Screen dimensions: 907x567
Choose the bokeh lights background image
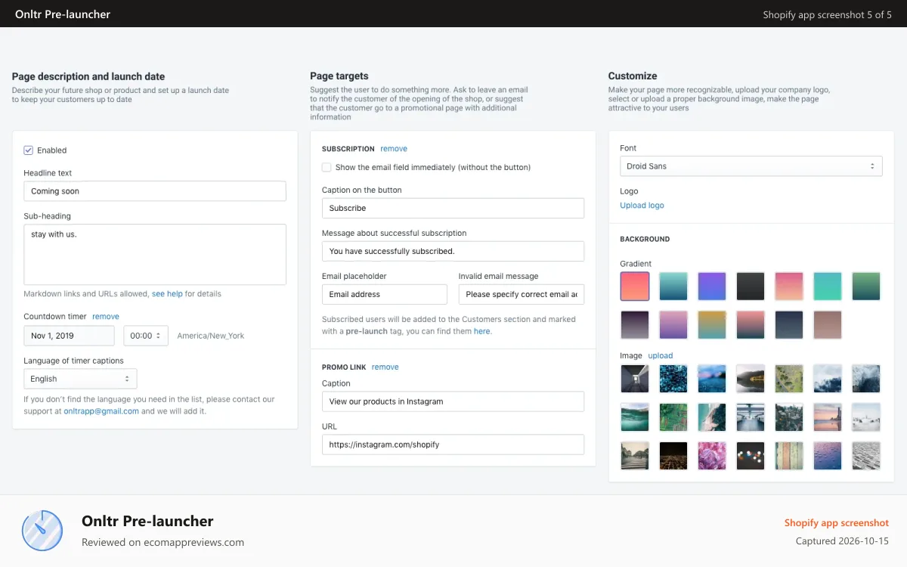coord(751,456)
